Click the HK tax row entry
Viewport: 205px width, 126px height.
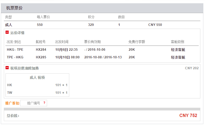37,85
